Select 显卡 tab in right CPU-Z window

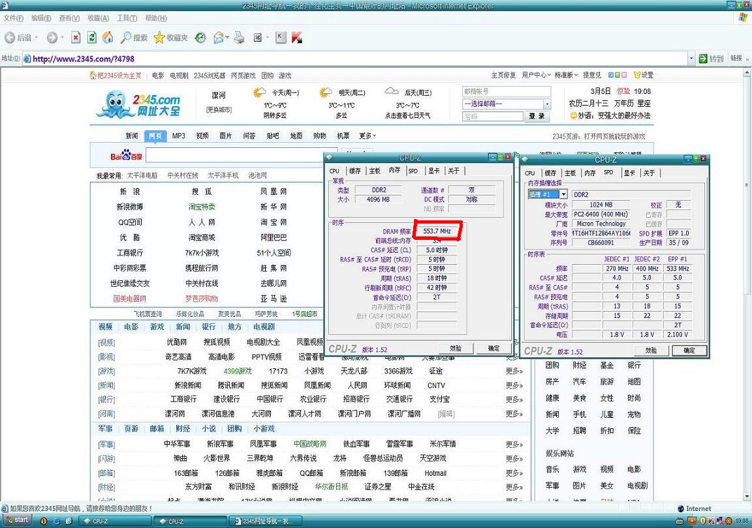[629, 173]
